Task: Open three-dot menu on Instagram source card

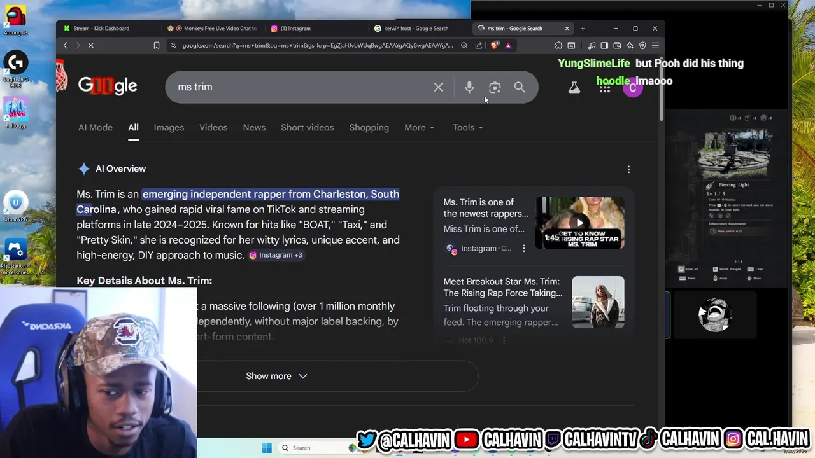Action: (x=524, y=249)
